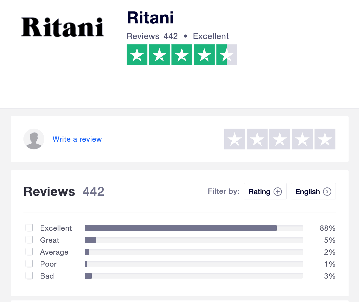
Task: Give five stars via the last gray star
Action: (325, 139)
